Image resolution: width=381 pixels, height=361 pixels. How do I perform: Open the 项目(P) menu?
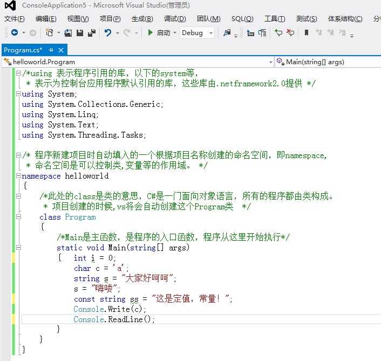[x=110, y=19]
